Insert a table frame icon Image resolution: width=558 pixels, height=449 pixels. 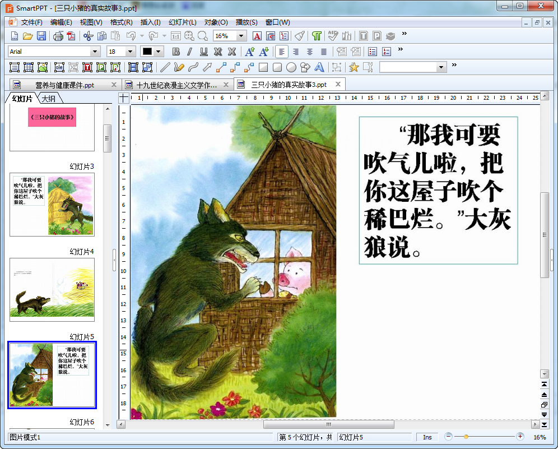[x=28, y=67]
